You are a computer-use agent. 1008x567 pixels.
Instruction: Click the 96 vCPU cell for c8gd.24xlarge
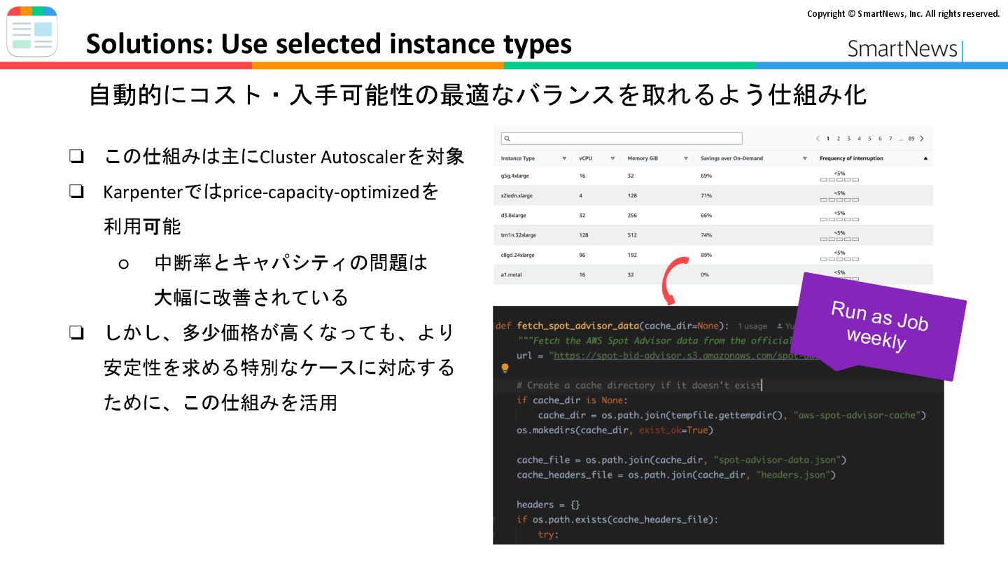(x=583, y=255)
